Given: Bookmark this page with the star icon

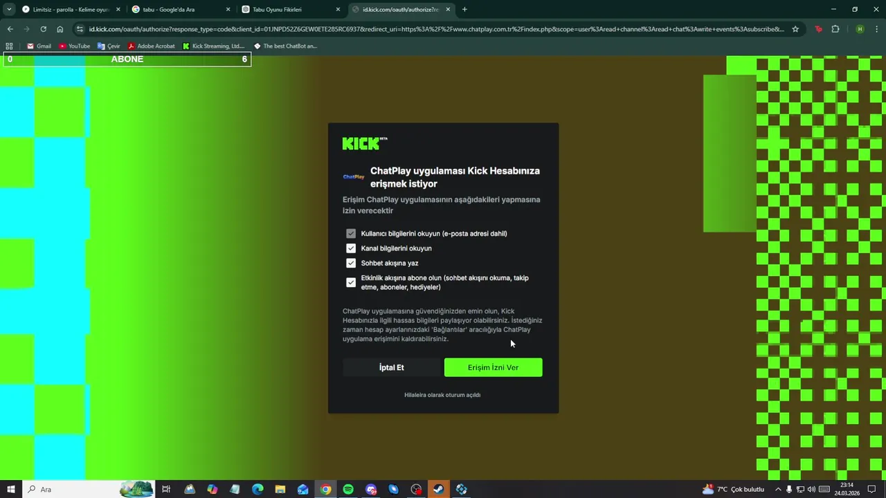Looking at the screenshot, I should 795,29.
